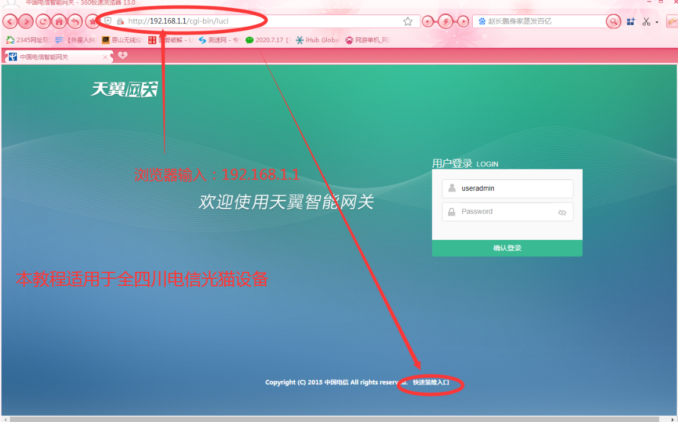
Task: Click the 天翼网关 logo
Action: pos(124,90)
